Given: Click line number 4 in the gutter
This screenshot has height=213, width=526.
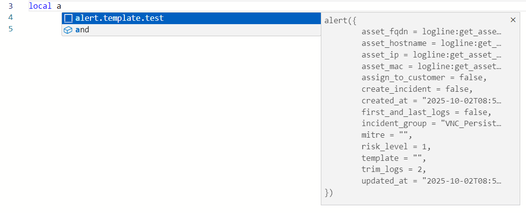Looking at the screenshot, I should (11, 18).
